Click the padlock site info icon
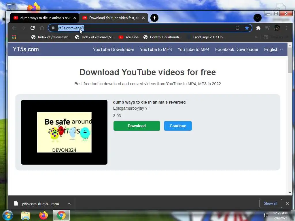The image size is (295, 221). click(x=53, y=28)
